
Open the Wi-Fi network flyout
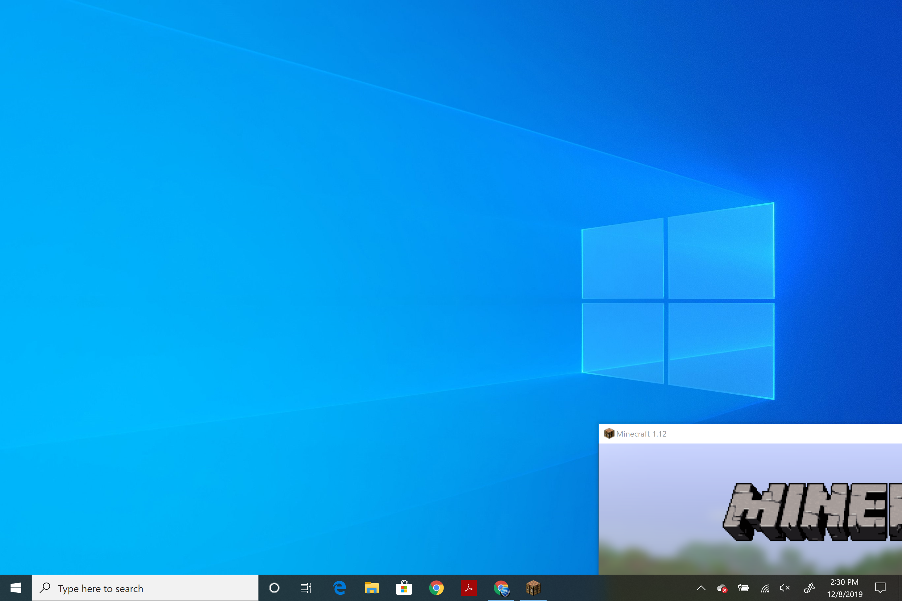(x=765, y=588)
